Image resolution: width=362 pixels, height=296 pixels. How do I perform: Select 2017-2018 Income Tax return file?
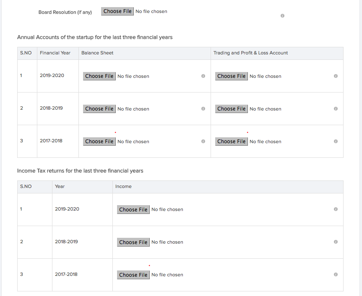click(x=133, y=275)
